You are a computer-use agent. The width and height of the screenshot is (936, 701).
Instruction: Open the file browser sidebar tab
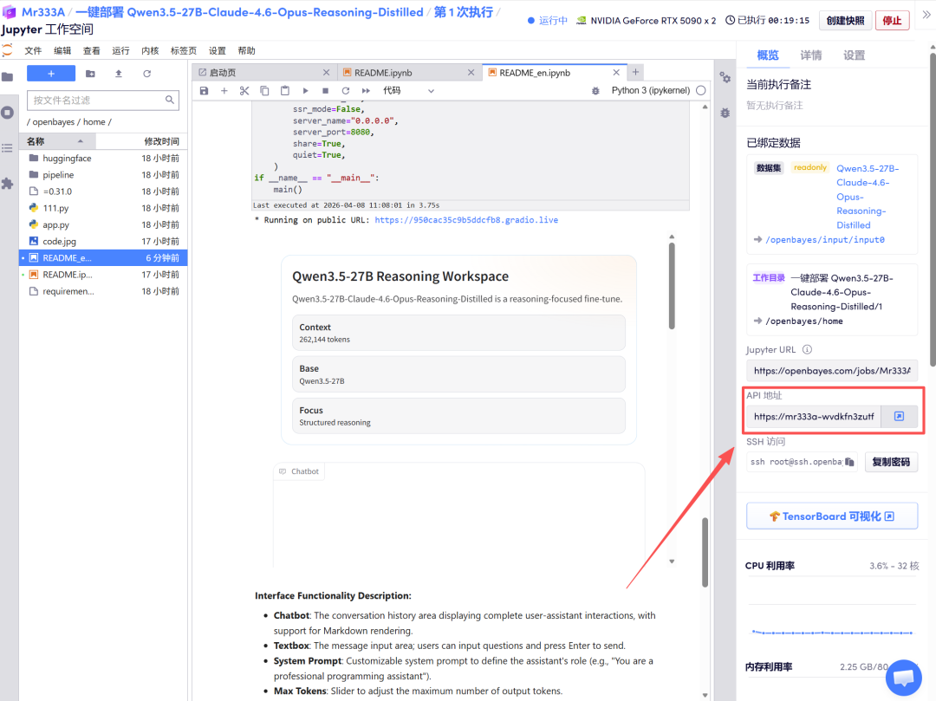[8, 76]
